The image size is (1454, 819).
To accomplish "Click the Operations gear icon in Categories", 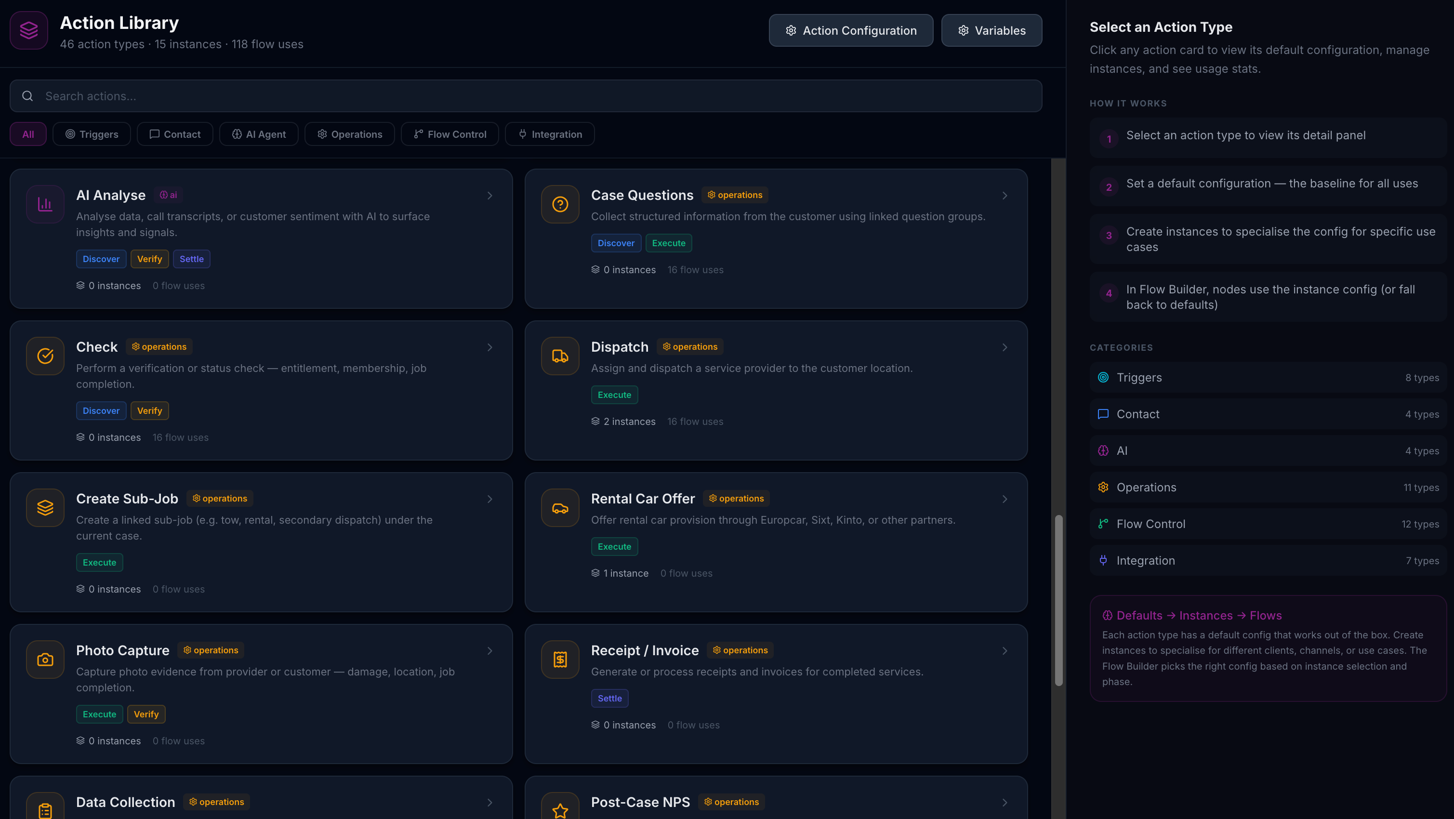I will pyautogui.click(x=1103, y=488).
